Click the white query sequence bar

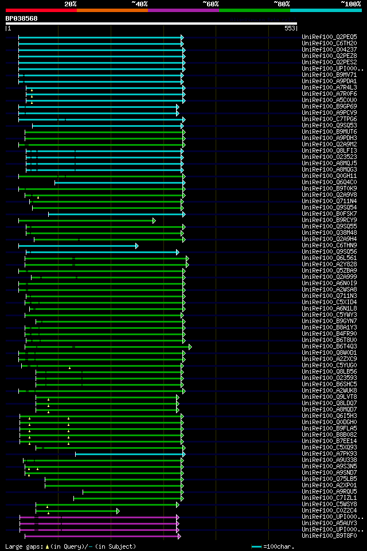pos(151,24)
